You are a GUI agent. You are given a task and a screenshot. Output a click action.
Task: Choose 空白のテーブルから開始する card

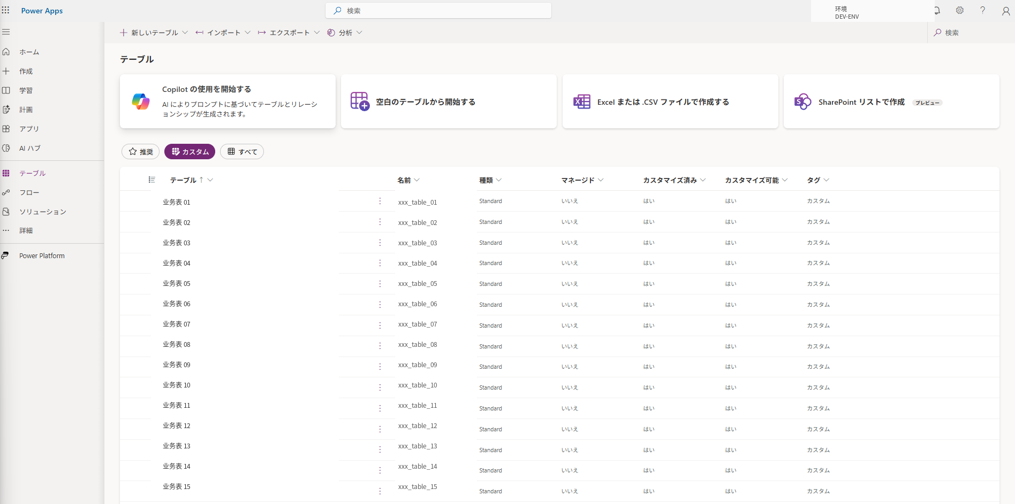coord(449,102)
